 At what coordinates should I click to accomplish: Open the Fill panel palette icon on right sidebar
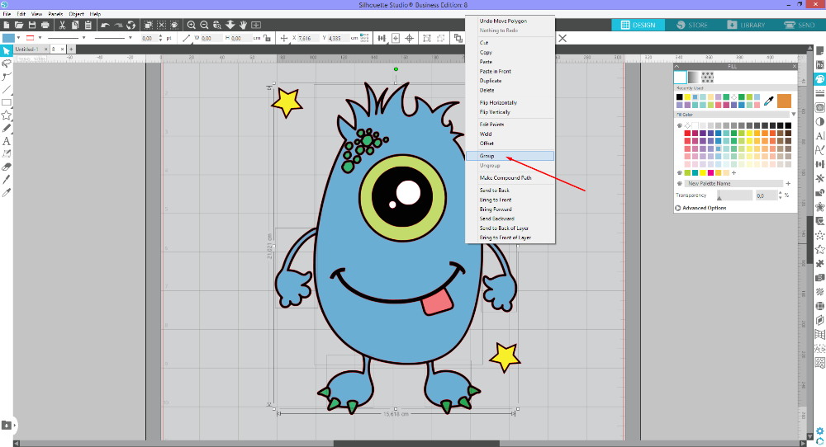[x=819, y=79]
